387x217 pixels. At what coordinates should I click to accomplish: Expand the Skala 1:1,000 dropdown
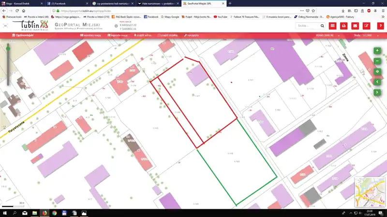pos(378,35)
